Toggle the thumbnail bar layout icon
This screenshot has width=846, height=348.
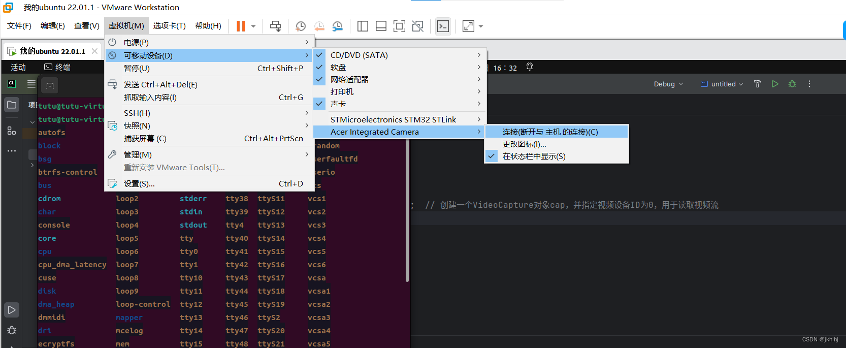381,26
